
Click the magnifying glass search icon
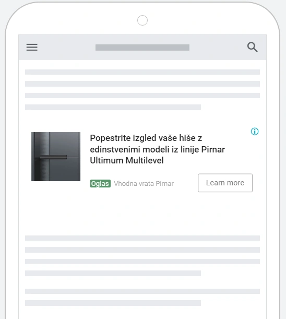[253, 47]
